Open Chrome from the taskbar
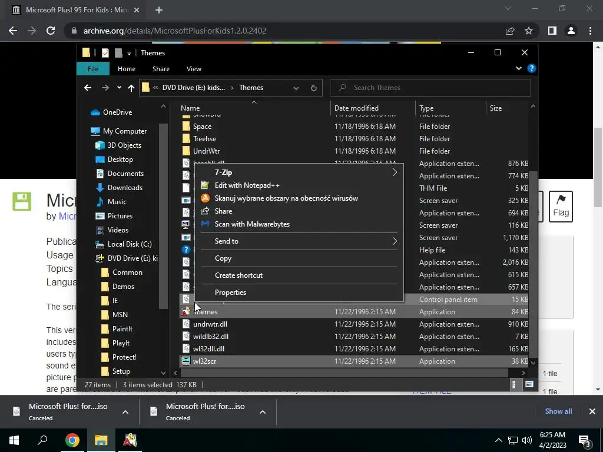 coord(72,440)
